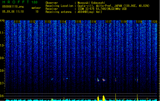Click the 1113 time marker
The image size is (160, 101).
48,22
